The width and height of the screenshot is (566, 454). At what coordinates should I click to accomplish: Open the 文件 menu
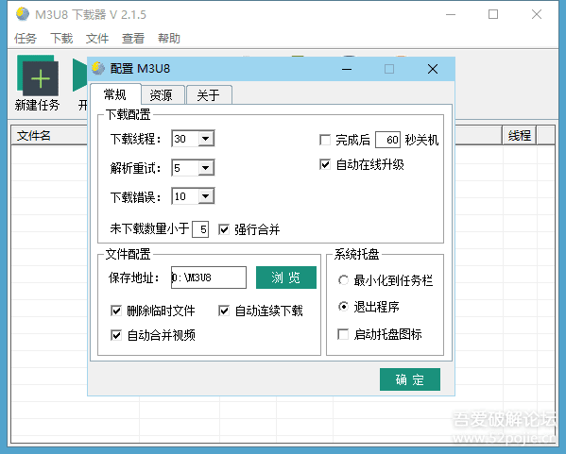click(x=97, y=38)
